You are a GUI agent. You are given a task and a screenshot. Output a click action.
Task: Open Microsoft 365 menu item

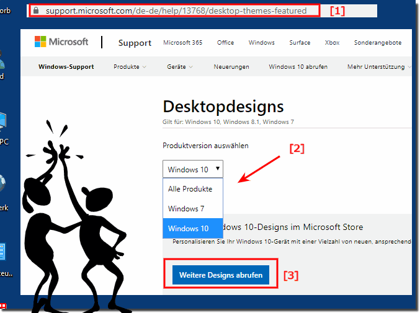click(x=182, y=43)
